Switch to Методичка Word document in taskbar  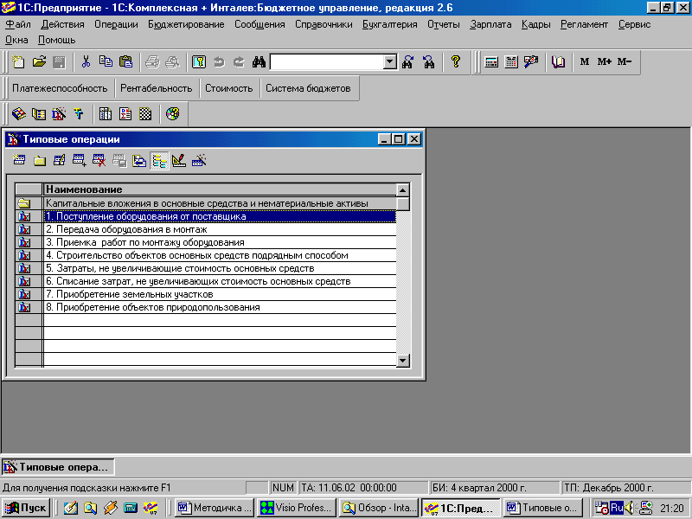215,508
